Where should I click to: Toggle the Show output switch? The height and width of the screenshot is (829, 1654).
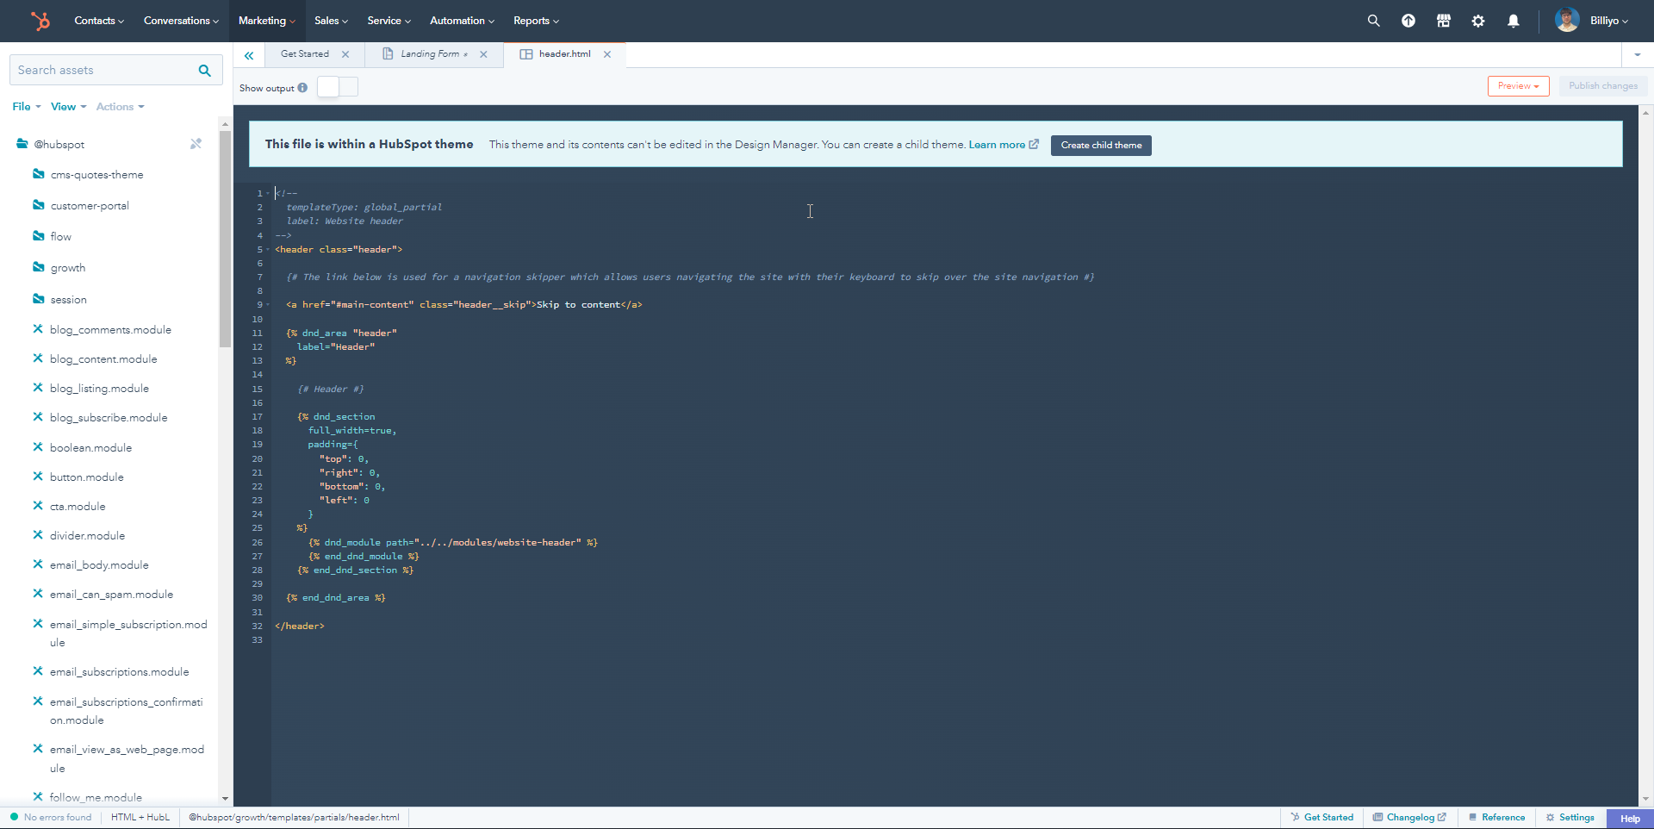338,87
